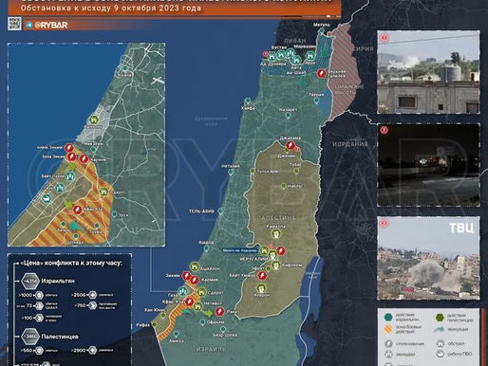Viewport: 488px width, 366px height.
Task: Click the >750 missing icon
Action: [92, 305]
